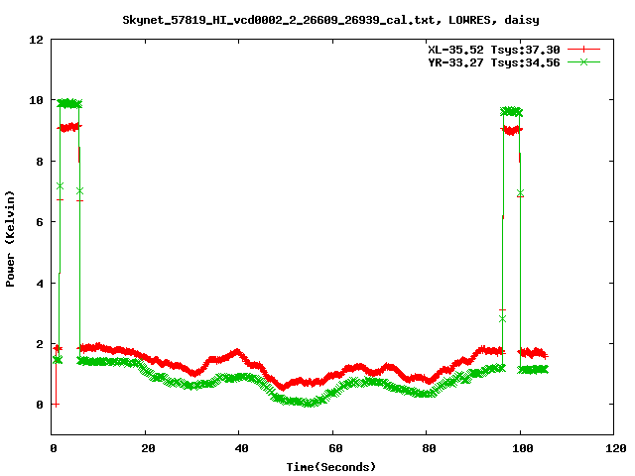Click the y-axis tick label 8
The width and height of the screenshot is (635, 476).
pos(40,162)
